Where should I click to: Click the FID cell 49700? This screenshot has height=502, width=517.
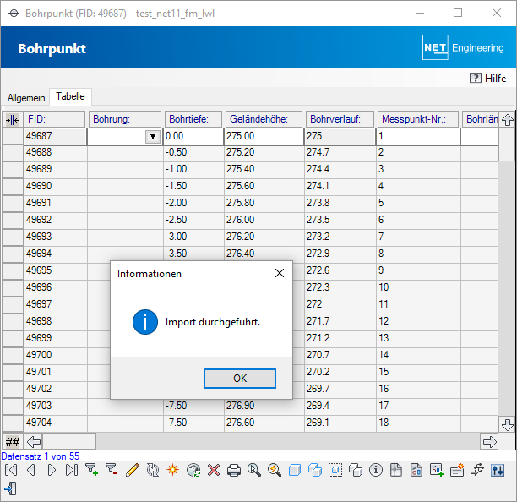click(x=55, y=355)
